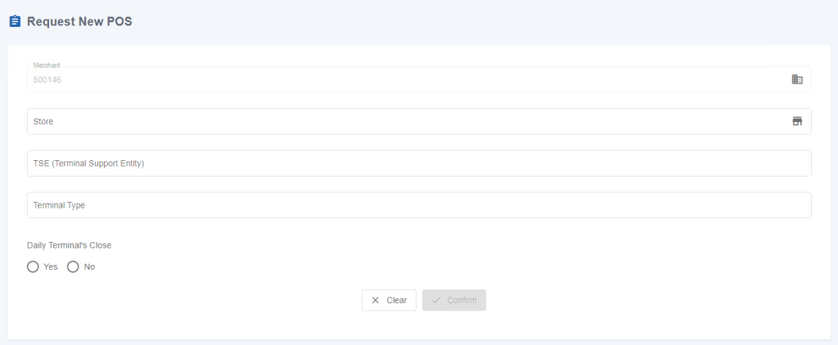Expand the Terminal Type dropdown
The width and height of the screenshot is (838, 345).
(x=419, y=205)
